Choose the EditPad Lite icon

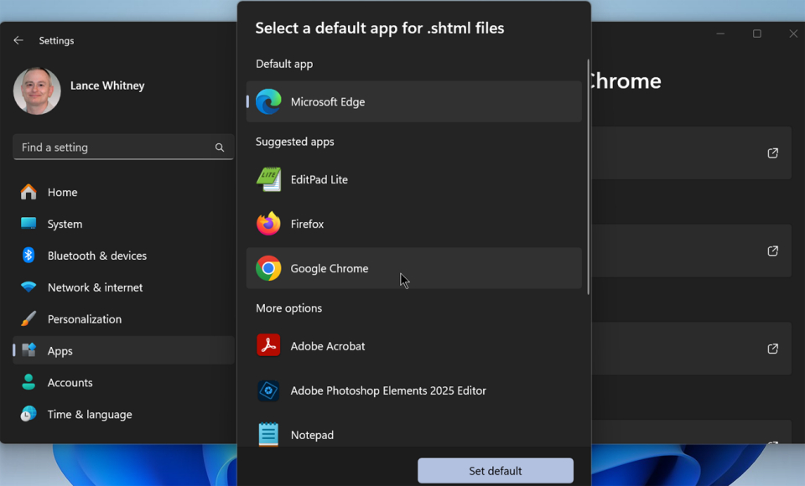(268, 179)
